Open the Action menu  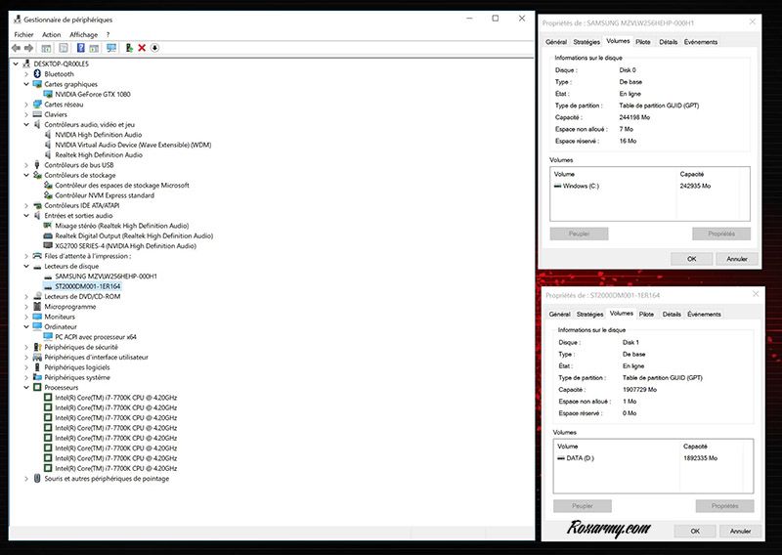click(x=51, y=34)
